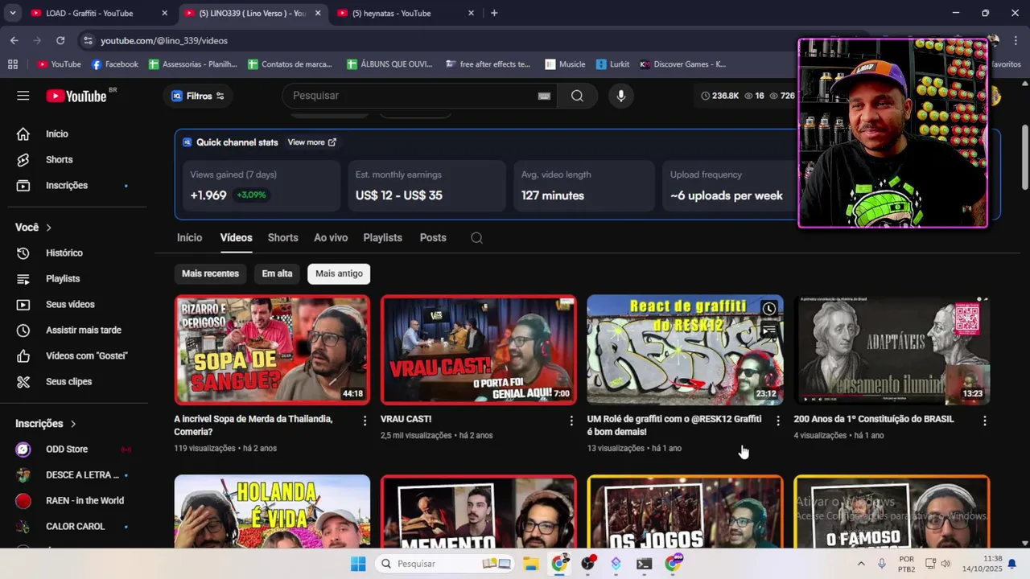The width and height of the screenshot is (1030, 579).
Task: Switch to the channel Playlists tab
Action: pos(382,238)
